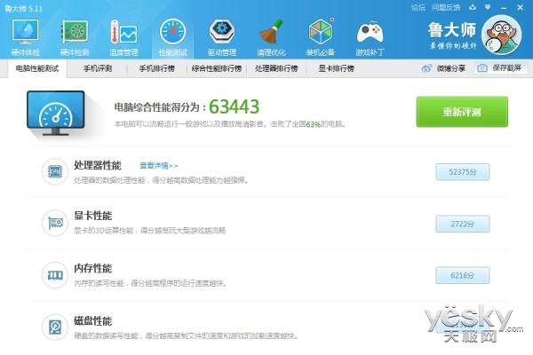Open the 显卡排行榜 tab
This screenshot has height=355, width=533.
click(336, 68)
